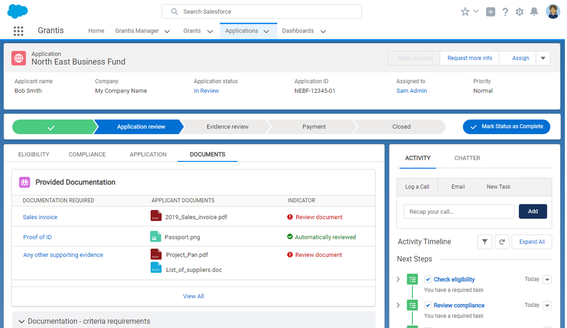Click the PDF icon for Project_Pan.pdf

coord(156,254)
